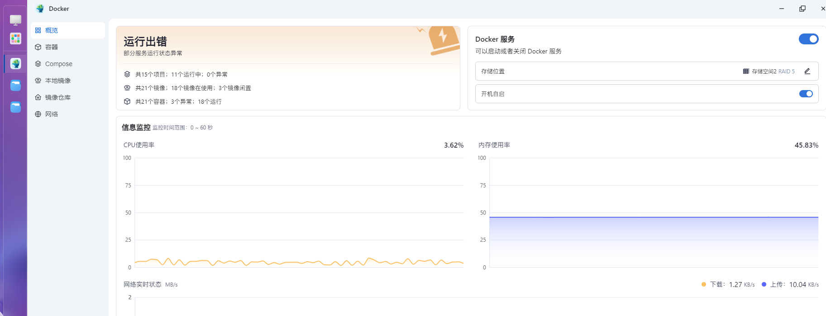Screen dimensions: 826x316
Task: Click the Compose layers icon
Action: pos(38,64)
